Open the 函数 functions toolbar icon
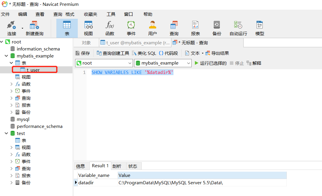 click(110, 28)
